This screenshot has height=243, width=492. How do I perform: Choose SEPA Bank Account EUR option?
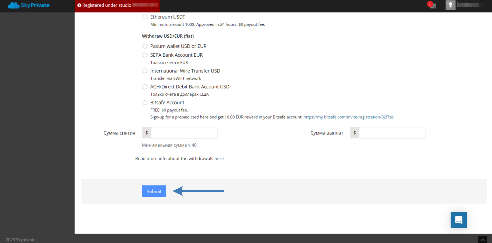[145, 55]
